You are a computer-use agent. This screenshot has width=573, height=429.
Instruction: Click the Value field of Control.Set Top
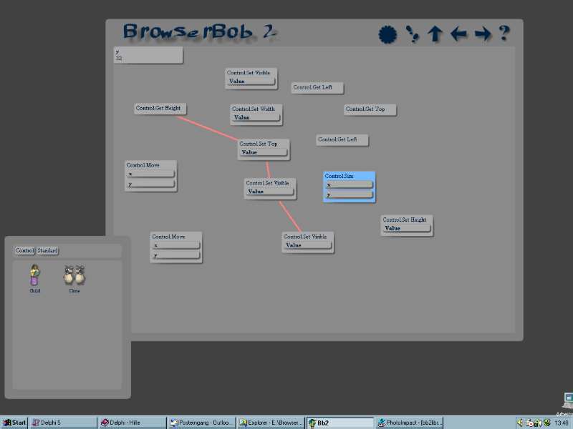263,152
